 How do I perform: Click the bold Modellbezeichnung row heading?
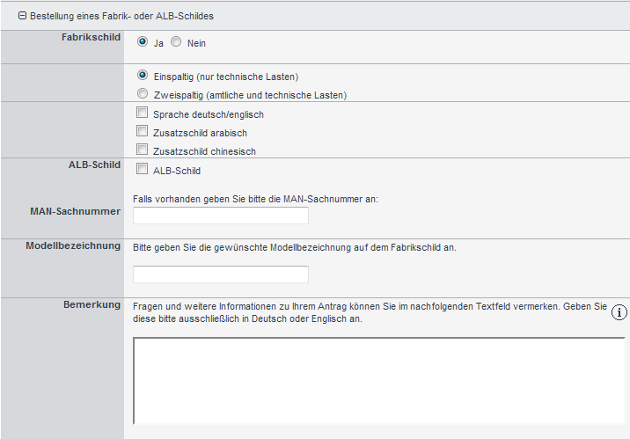[x=73, y=245]
